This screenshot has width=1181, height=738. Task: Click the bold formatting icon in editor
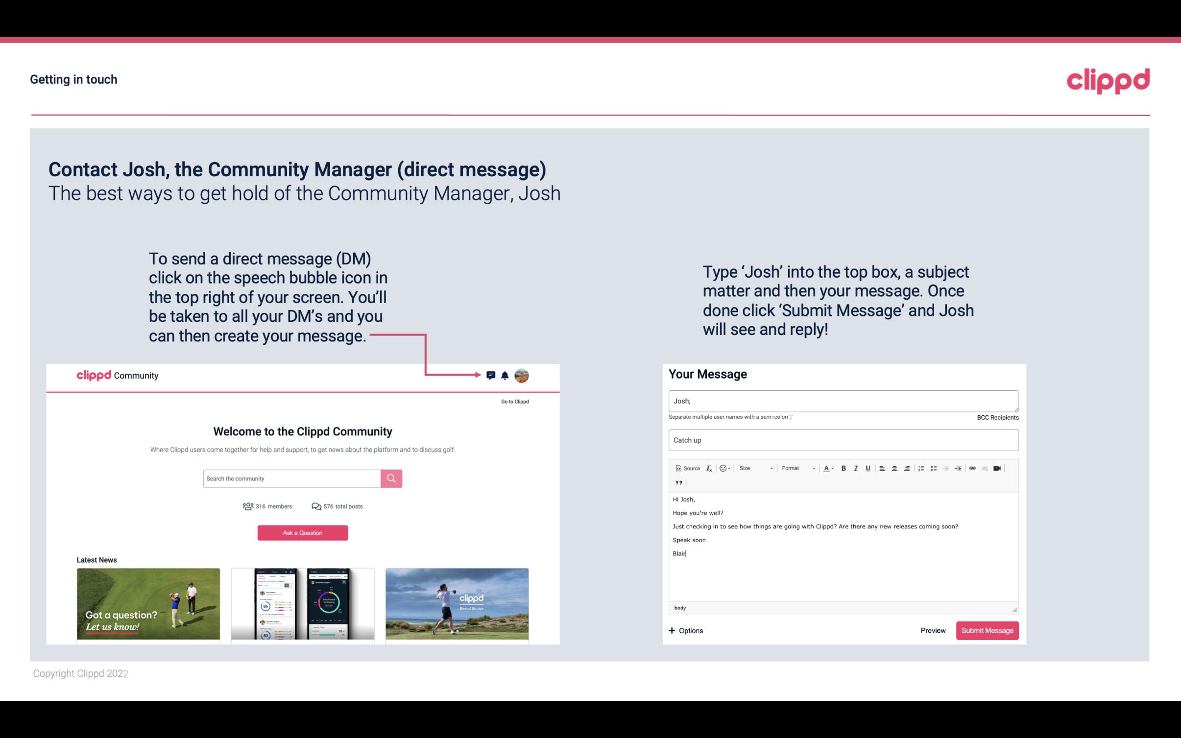[x=843, y=468]
